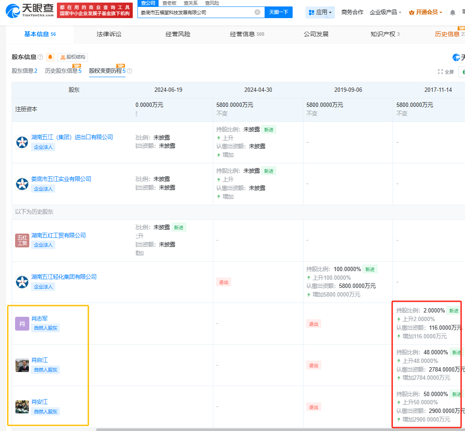The width and height of the screenshot is (465, 431).
Task: Click the 退出 tag in 肖安江 row
Action: 314,407
